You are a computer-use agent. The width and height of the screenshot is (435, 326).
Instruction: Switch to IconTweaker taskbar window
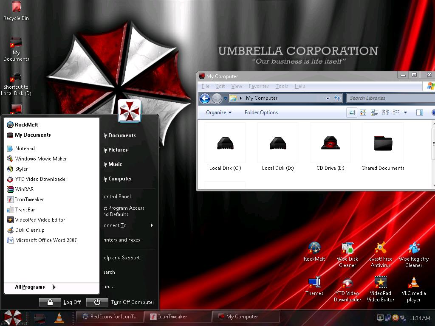click(178, 317)
